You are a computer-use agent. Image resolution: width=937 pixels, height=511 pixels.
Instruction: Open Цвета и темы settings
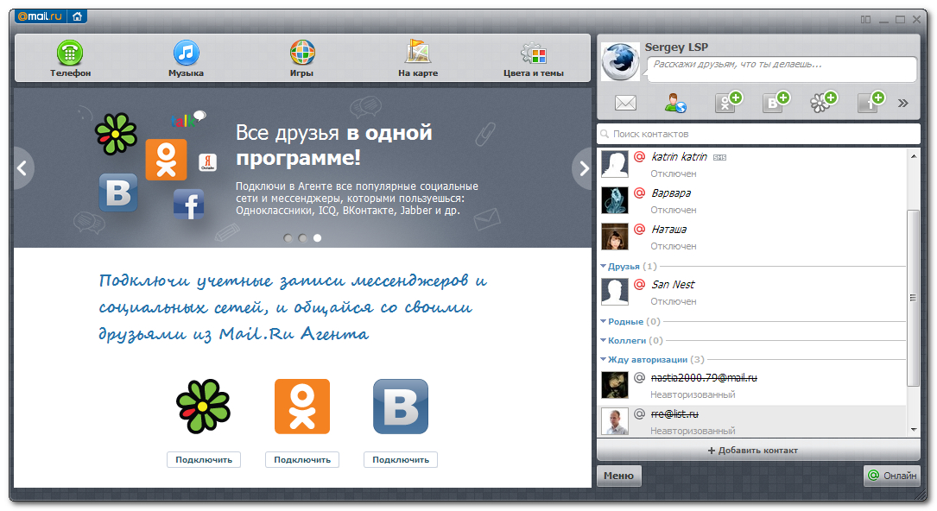[x=533, y=58]
